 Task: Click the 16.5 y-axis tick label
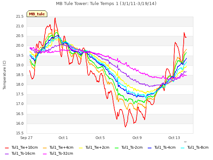20,114
